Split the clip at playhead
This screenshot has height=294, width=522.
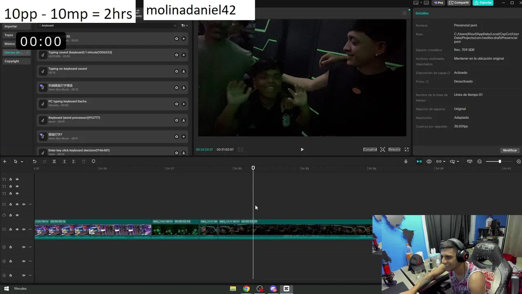click(x=54, y=161)
